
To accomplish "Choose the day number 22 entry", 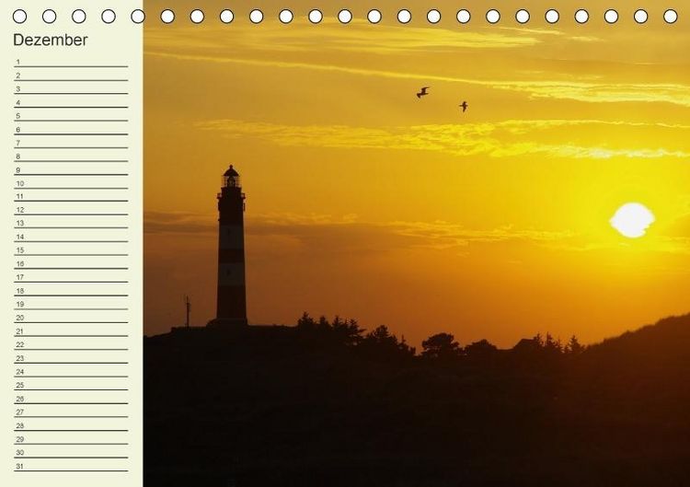I will pos(71,344).
